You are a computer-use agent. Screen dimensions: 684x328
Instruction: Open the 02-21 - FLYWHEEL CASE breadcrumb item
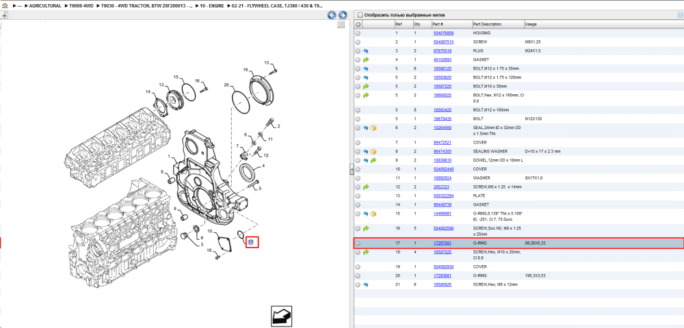point(278,6)
